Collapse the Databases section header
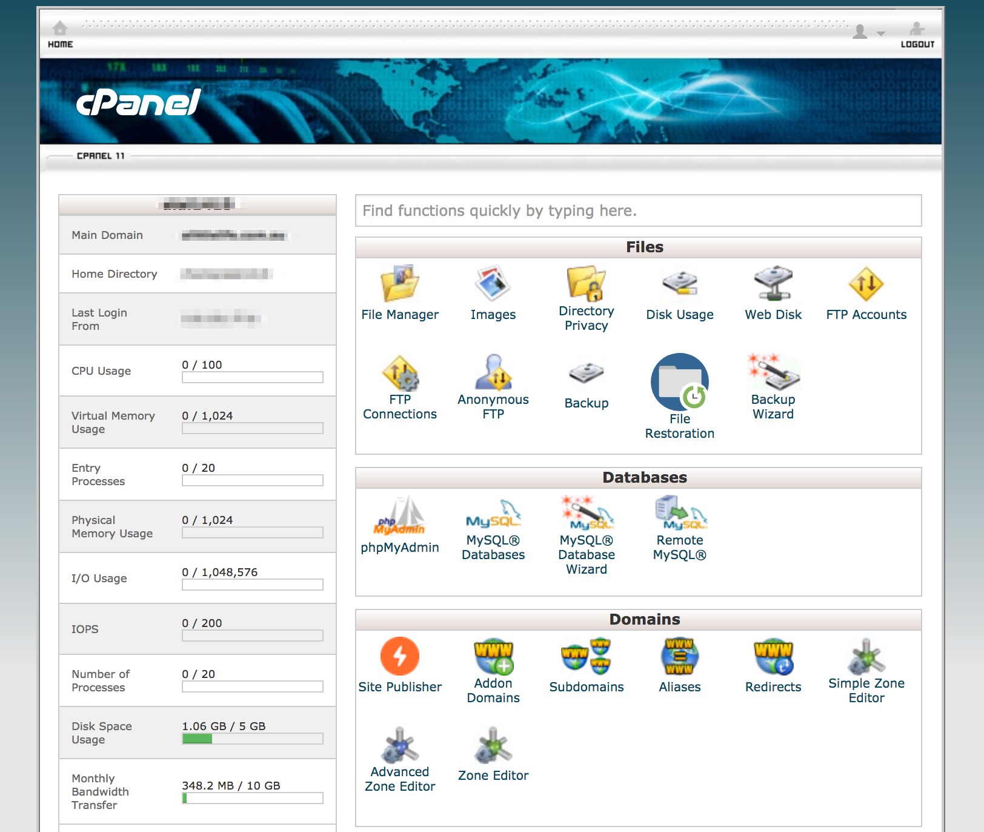984x832 pixels. [x=639, y=477]
